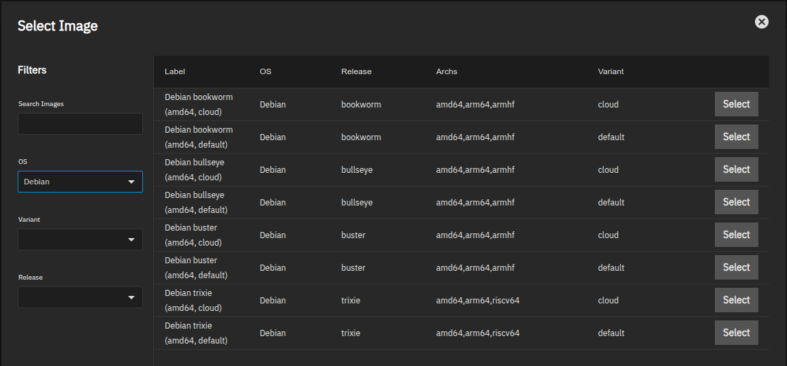This screenshot has width=787, height=366.
Task: Select Debian trixie cloud image
Action: (737, 299)
